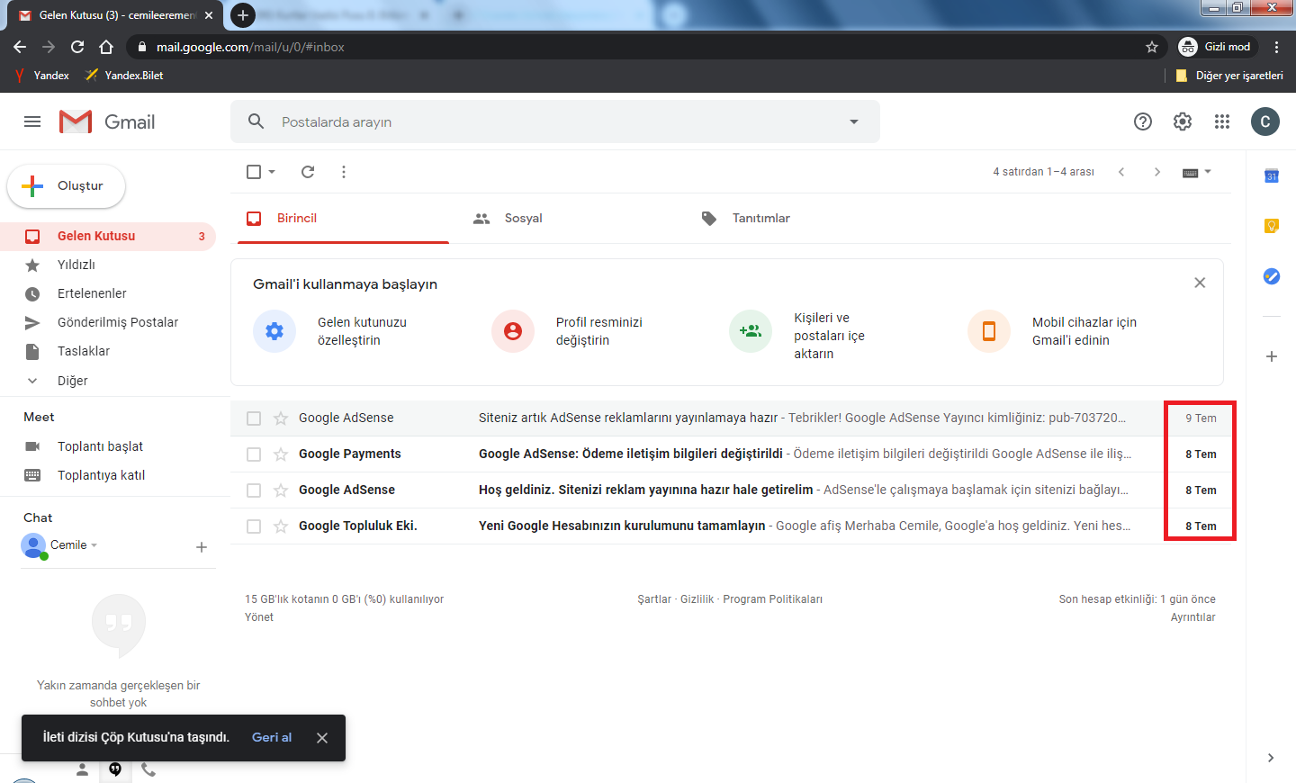The image size is (1296, 783).
Task: Undo with the Geri al link
Action: 272,737
